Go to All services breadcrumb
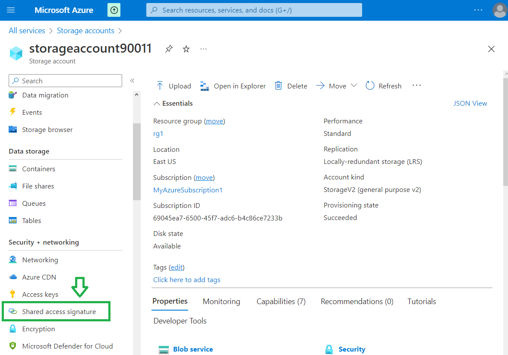The height and width of the screenshot is (355, 508). (x=27, y=31)
